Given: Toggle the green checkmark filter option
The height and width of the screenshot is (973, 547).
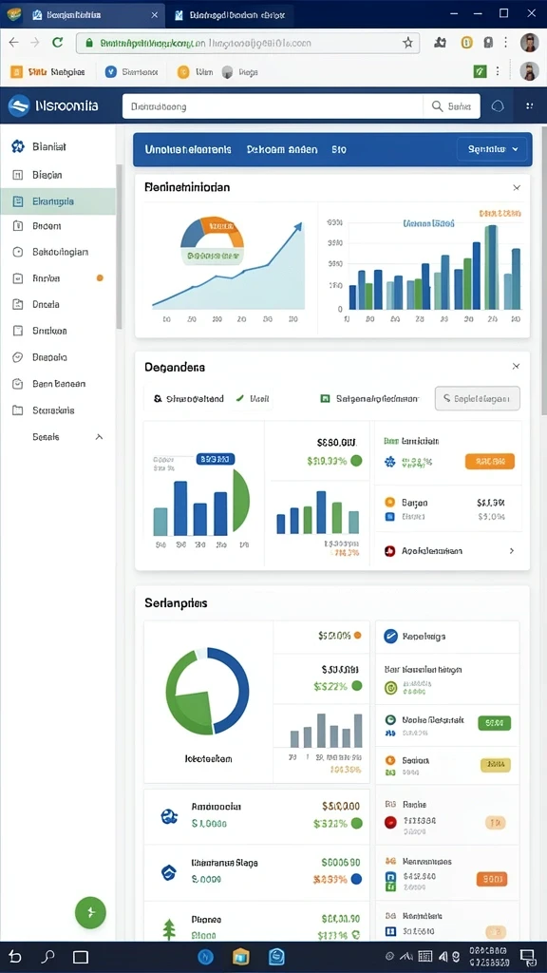Looking at the screenshot, I should (253, 399).
